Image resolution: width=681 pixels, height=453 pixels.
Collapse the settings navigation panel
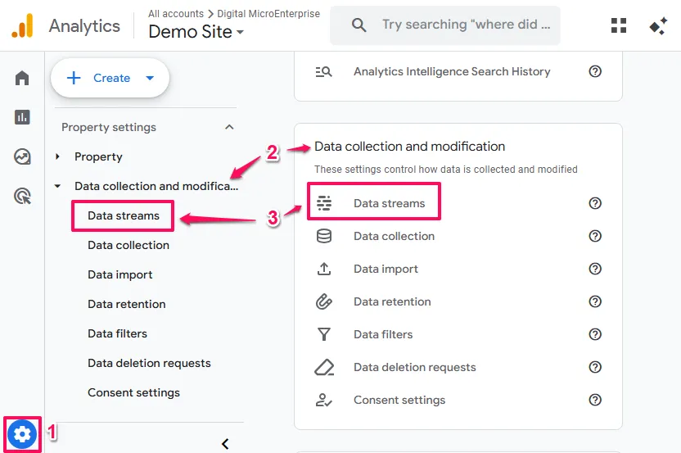point(225,443)
